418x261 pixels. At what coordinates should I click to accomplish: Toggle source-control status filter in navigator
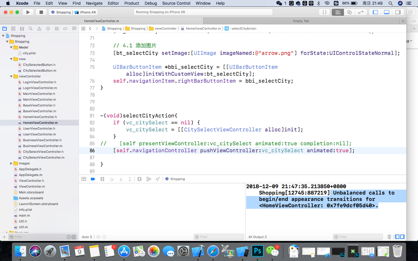point(74,237)
